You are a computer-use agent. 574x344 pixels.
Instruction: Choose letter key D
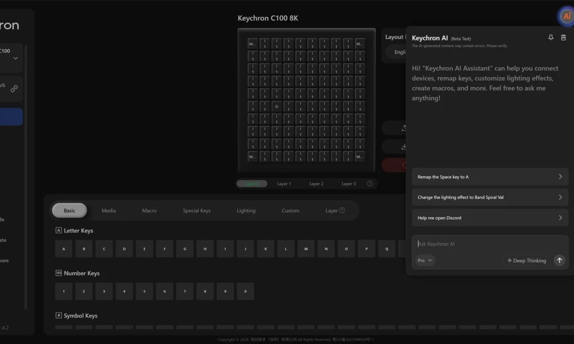pyautogui.click(x=124, y=249)
